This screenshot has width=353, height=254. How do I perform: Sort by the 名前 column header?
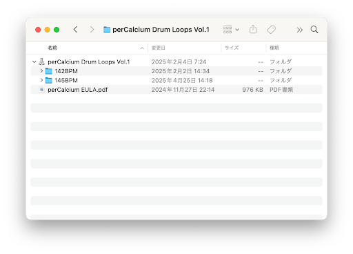52,48
